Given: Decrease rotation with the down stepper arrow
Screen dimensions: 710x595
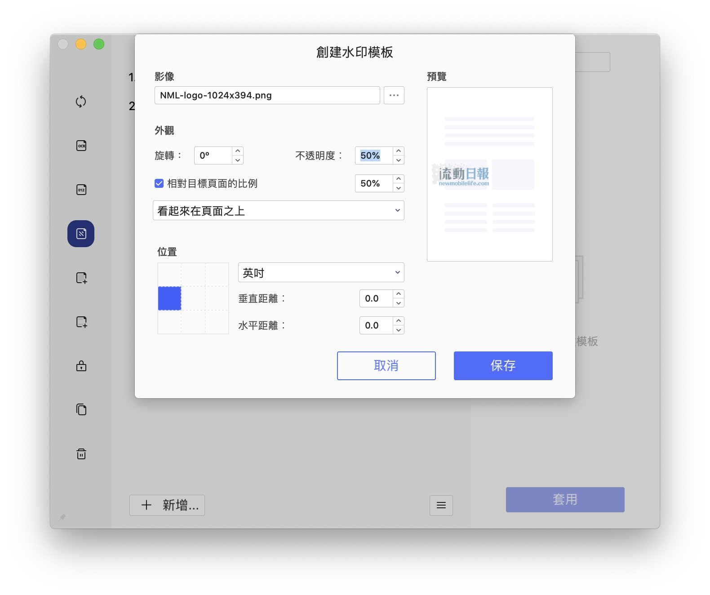Looking at the screenshot, I should coord(238,160).
